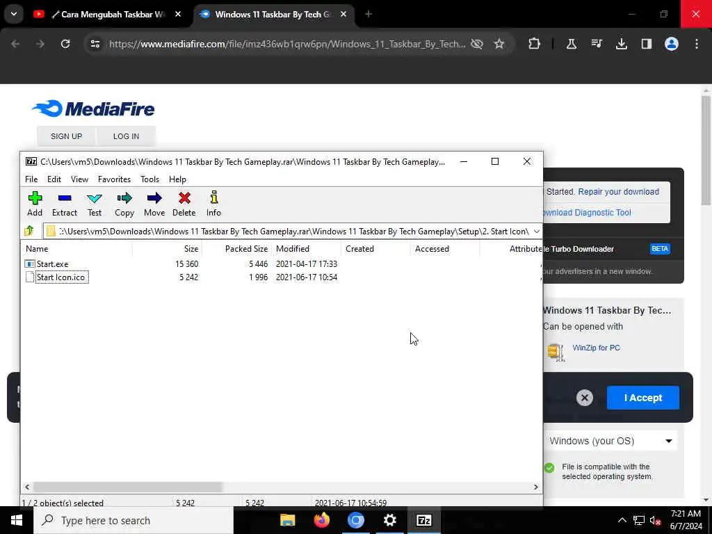Open Firefox from the taskbar
This screenshot has height=534, width=712.
321,520
